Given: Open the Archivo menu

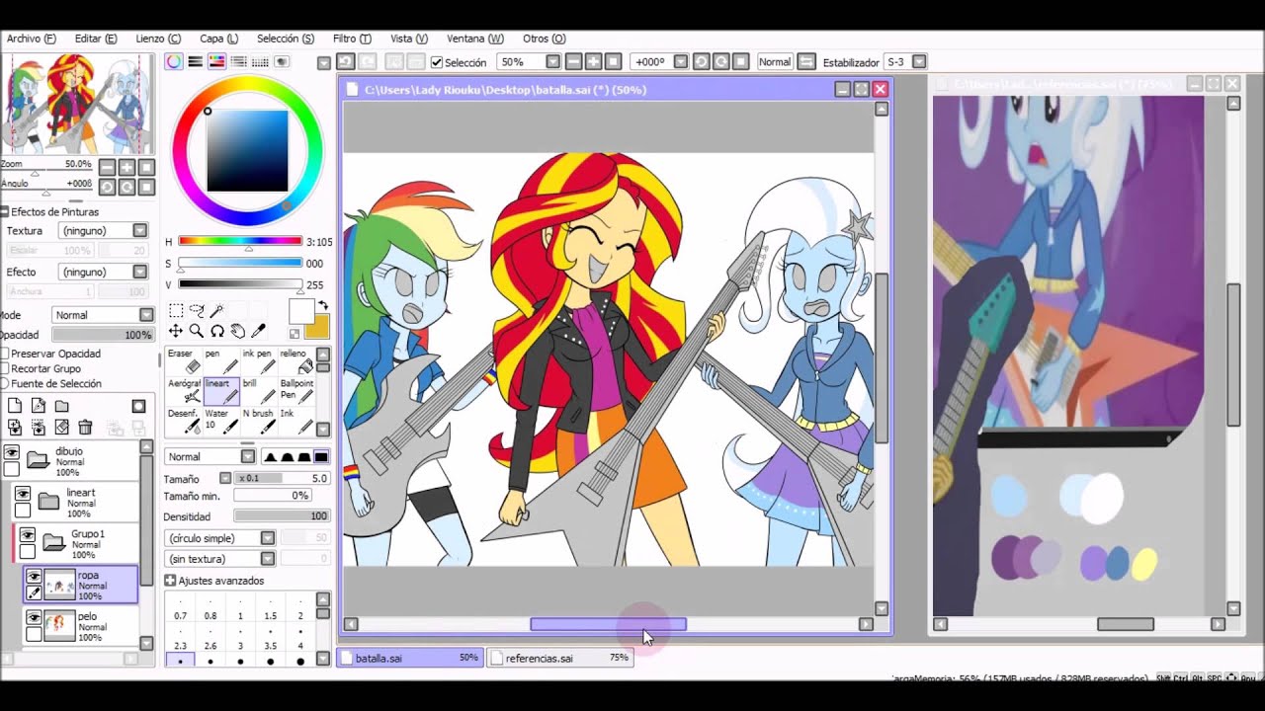Looking at the screenshot, I should 30,39.
